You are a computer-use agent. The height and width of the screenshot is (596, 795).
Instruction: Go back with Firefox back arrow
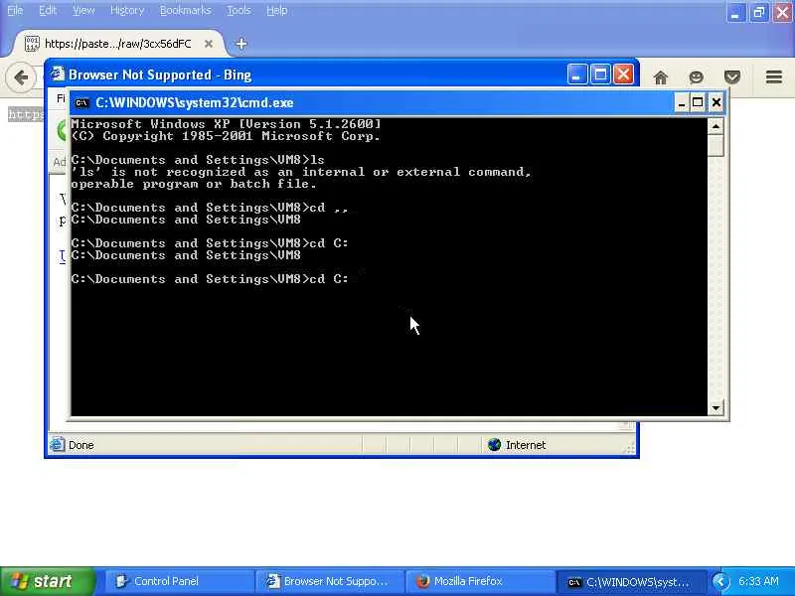pyautogui.click(x=21, y=77)
